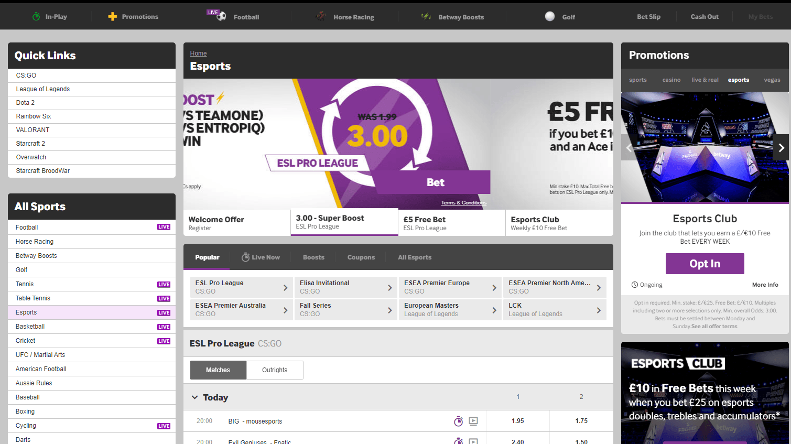Open Dota 2 quick link
Screen dimensions: 791x444
(92, 103)
